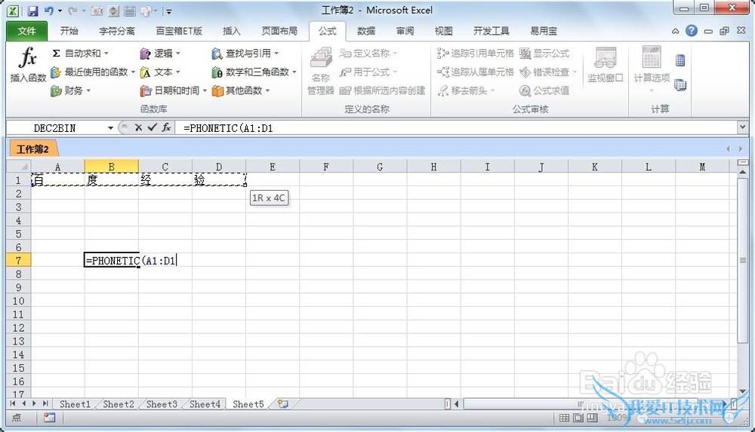Select row 10 header
Viewport: 755px width, 432px height.
[18, 301]
